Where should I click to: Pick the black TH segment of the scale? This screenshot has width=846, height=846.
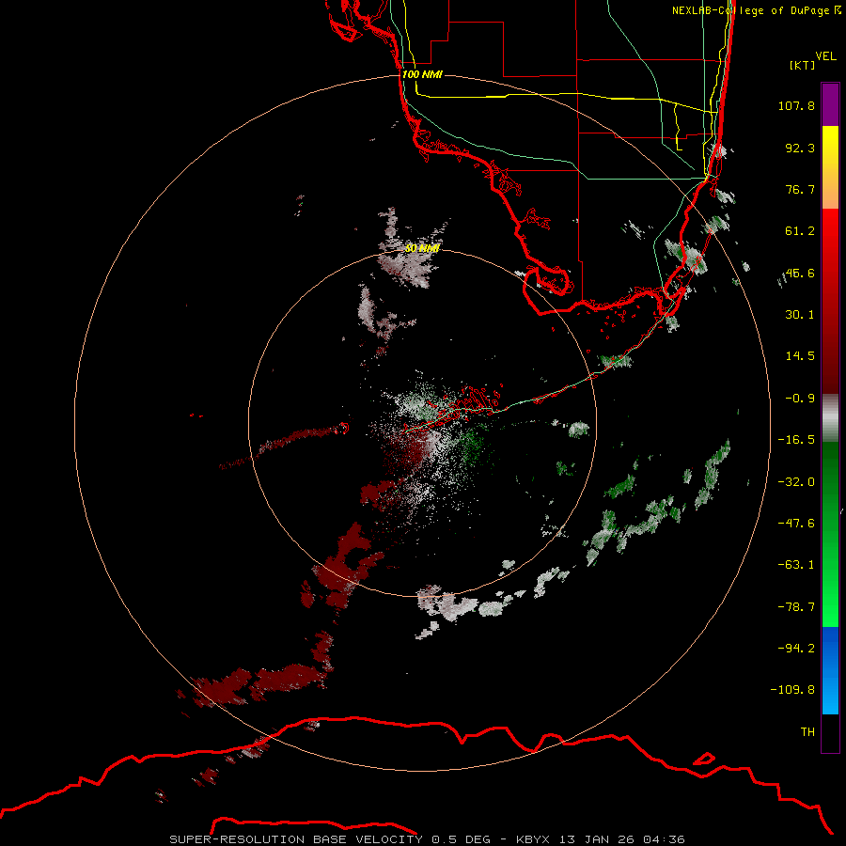click(x=830, y=732)
